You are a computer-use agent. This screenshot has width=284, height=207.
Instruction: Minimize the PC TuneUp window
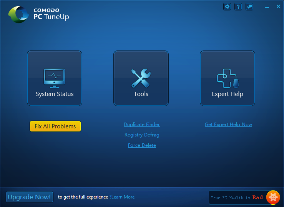pyautogui.click(x=267, y=7)
